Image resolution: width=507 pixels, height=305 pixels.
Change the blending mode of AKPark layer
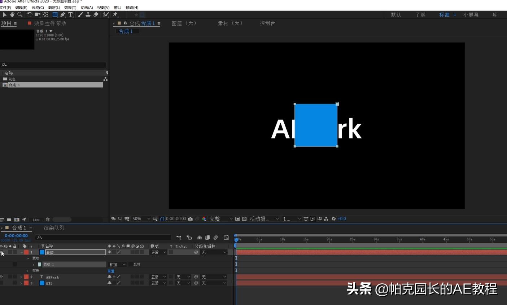click(158, 277)
